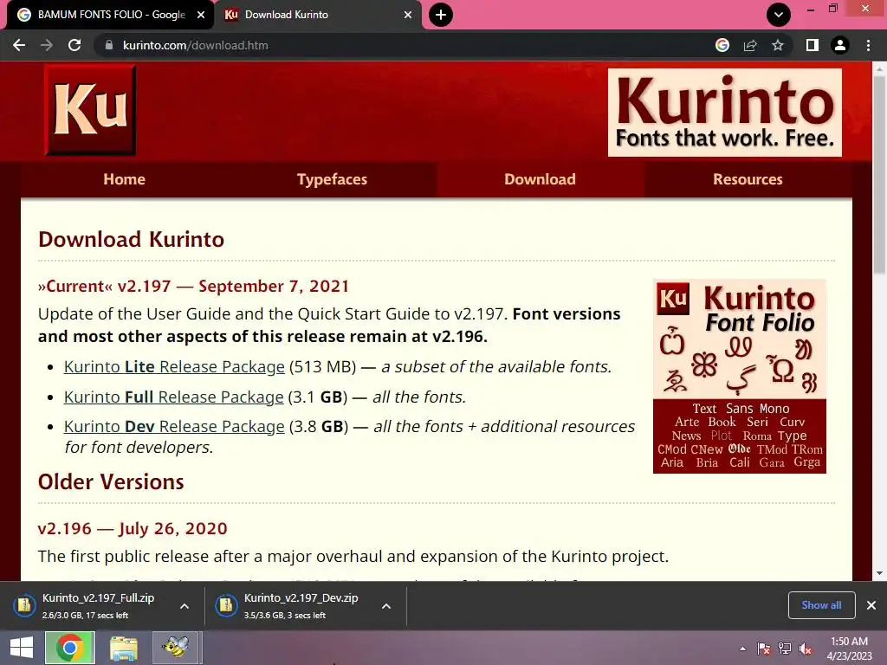Image resolution: width=887 pixels, height=665 pixels.
Task: Click the browser forward arrow
Action: pyautogui.click(x=47, y=45)
